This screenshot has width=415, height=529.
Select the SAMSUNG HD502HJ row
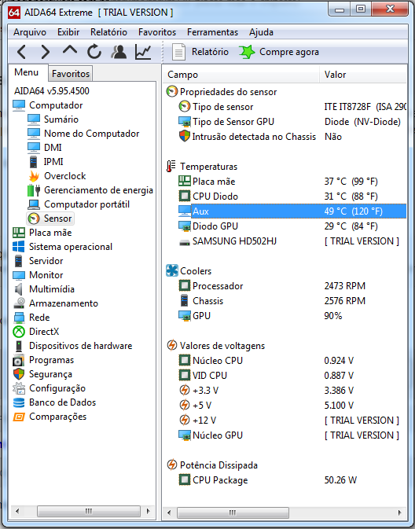292,241
